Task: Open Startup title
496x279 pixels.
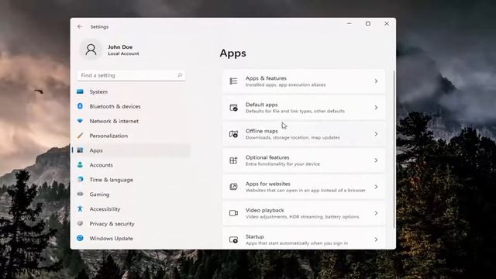Action: (x=254, y=236)
